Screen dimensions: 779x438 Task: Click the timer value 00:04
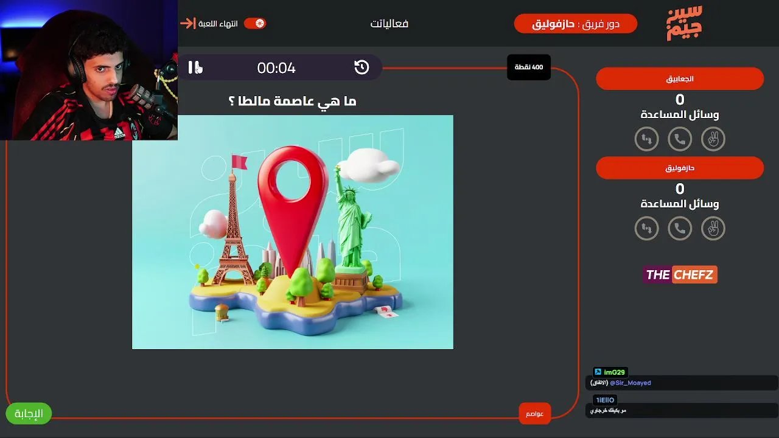click(x=276, y=68)
